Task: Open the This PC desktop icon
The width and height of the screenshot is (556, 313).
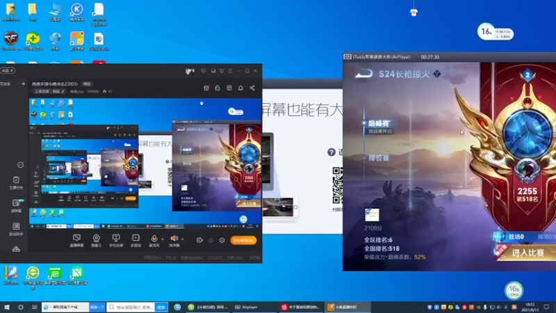Action: [55, 12]
